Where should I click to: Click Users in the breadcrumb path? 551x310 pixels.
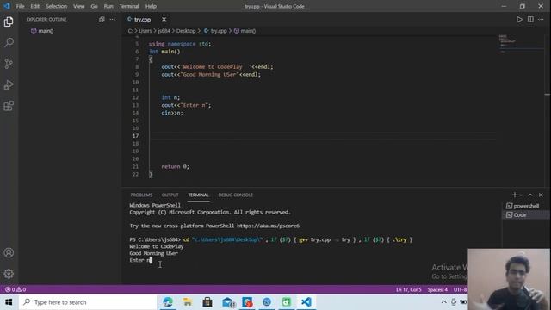coord(145,31)
